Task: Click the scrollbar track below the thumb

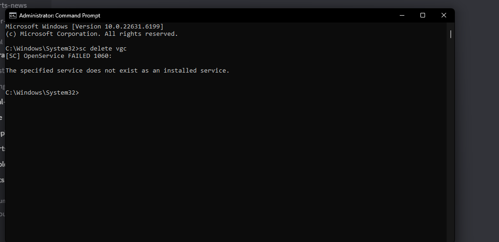Action: coord(451,140)
